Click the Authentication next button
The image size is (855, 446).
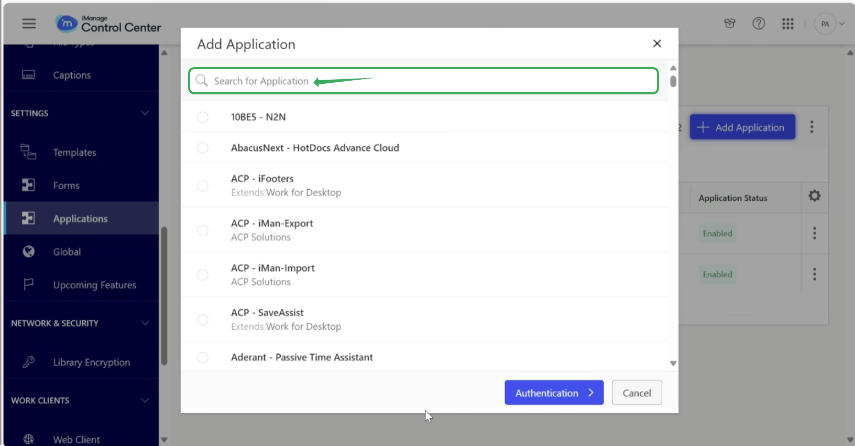554,393
